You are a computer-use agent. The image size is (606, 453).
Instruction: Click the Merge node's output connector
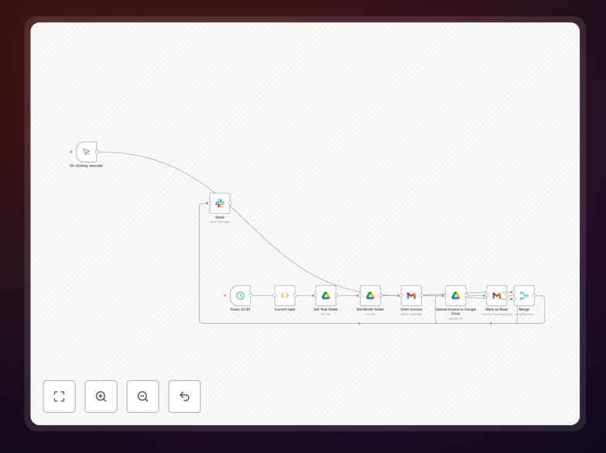pos(535,296)
